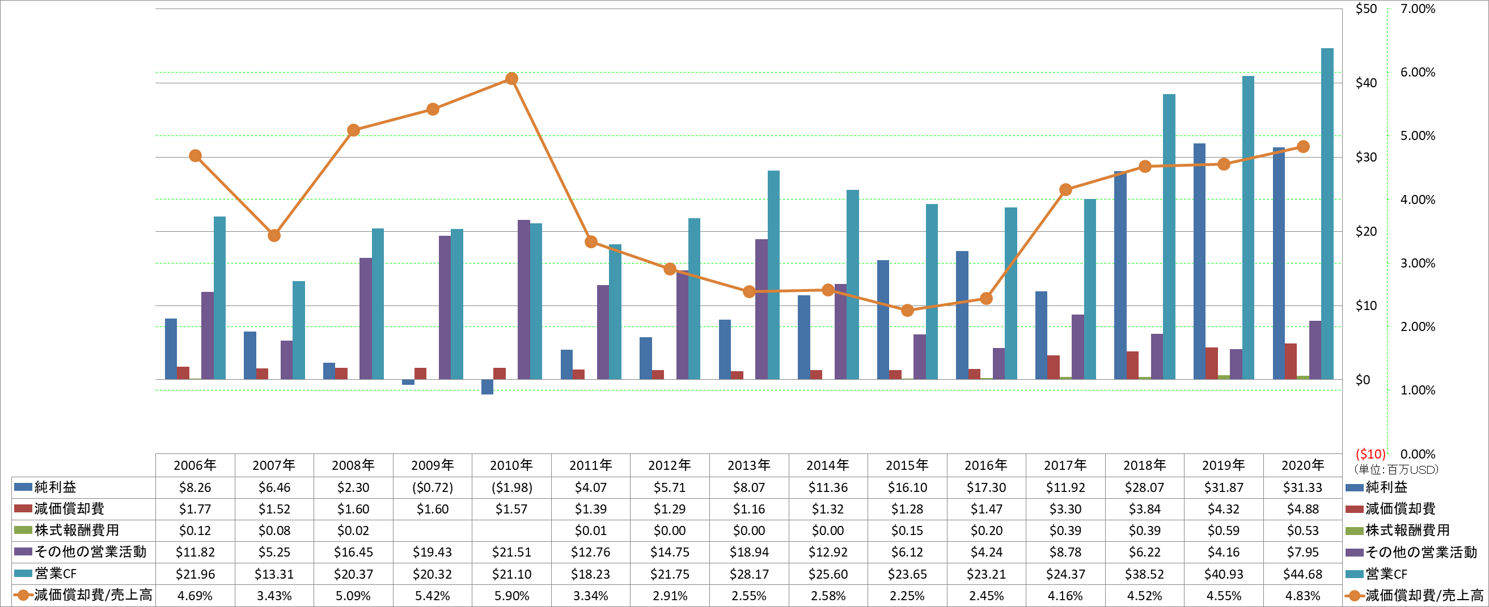1489x607 pixels.
Task: Click the orange line marker legend on left
Action: coord(23,595)
